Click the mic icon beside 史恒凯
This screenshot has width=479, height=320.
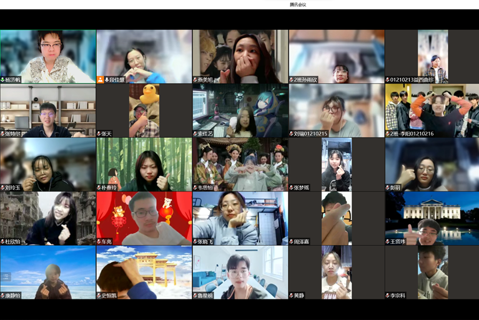99,295
